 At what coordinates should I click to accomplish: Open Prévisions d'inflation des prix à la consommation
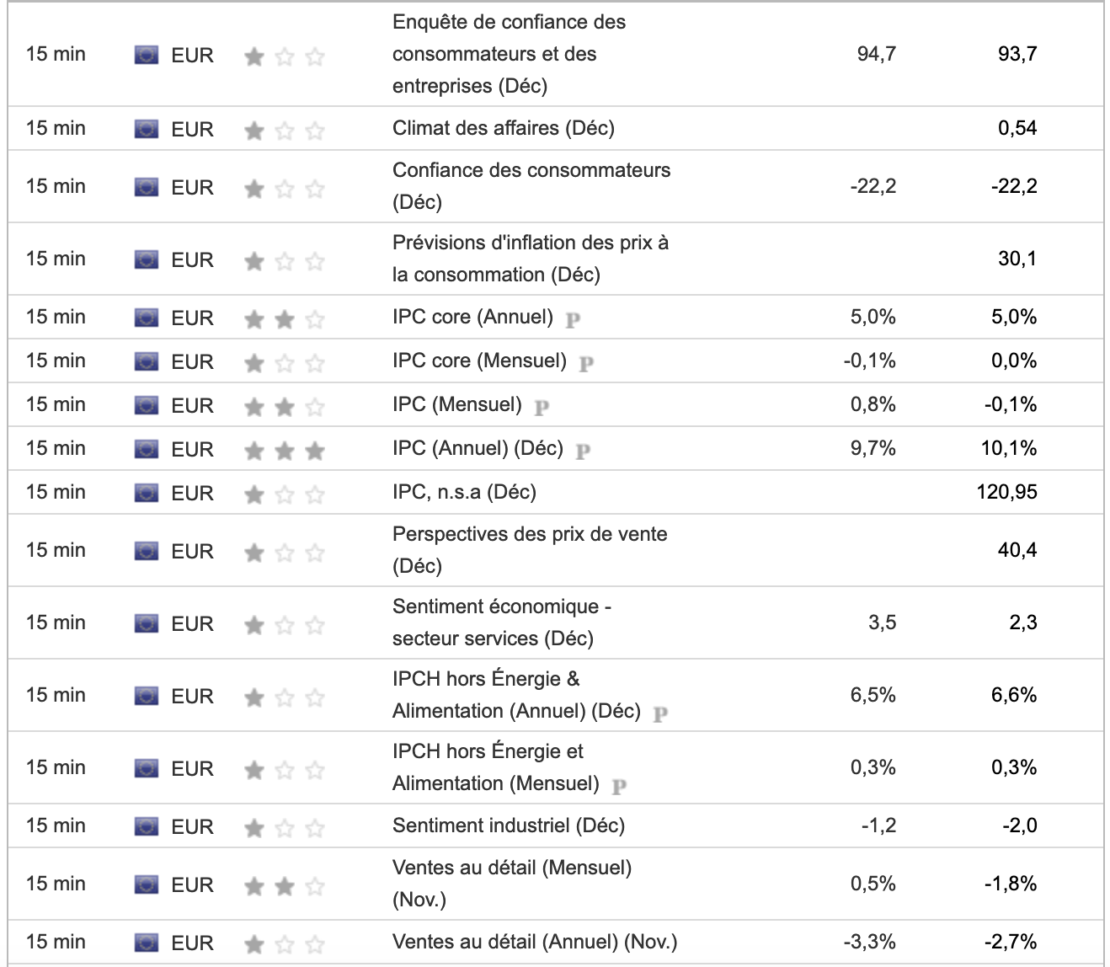pyautogui.click(x=530, y=258)
